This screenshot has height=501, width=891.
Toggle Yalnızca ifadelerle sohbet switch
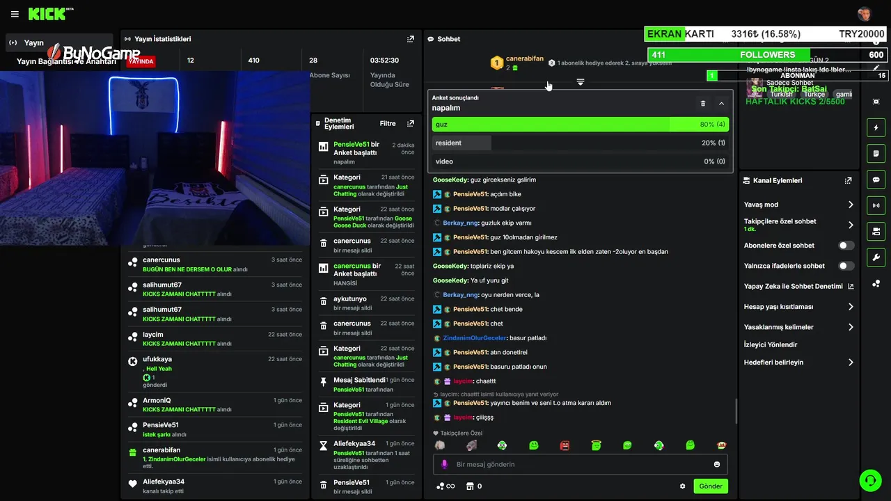pos(846,266)
